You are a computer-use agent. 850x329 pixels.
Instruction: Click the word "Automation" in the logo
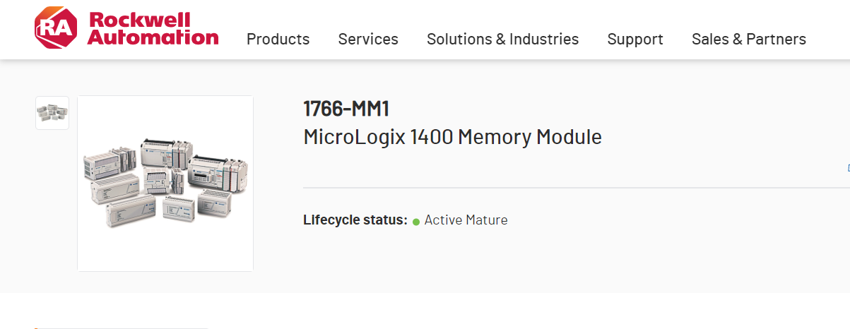(153, 37)
